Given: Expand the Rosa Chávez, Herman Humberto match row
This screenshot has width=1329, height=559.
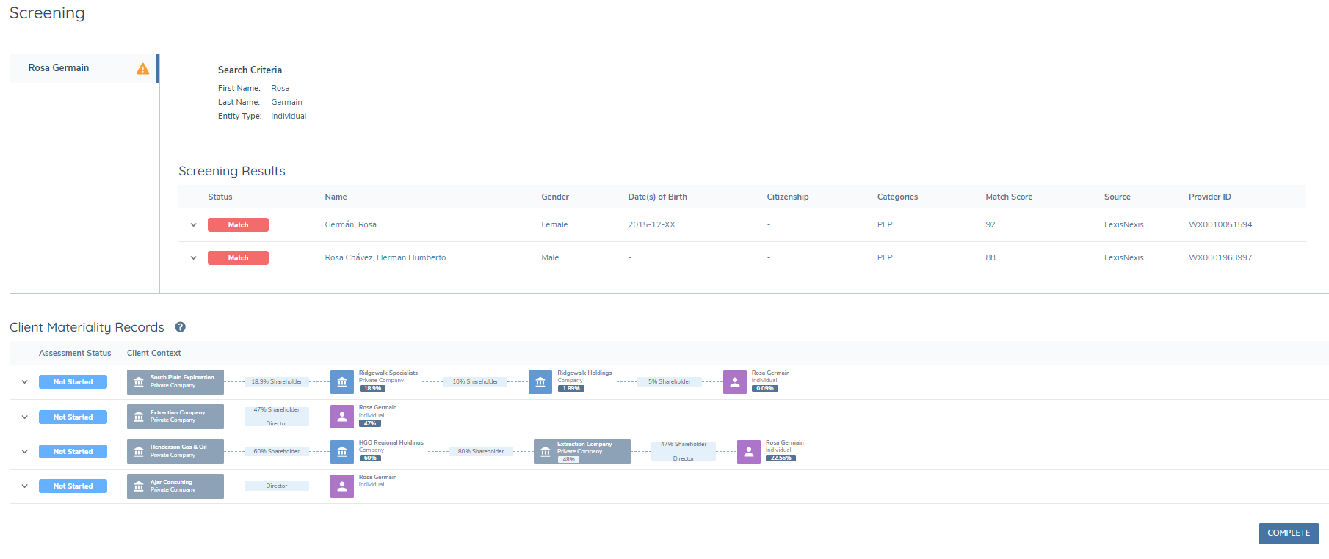Looking at the screenshot, I should tap(194, 258).
